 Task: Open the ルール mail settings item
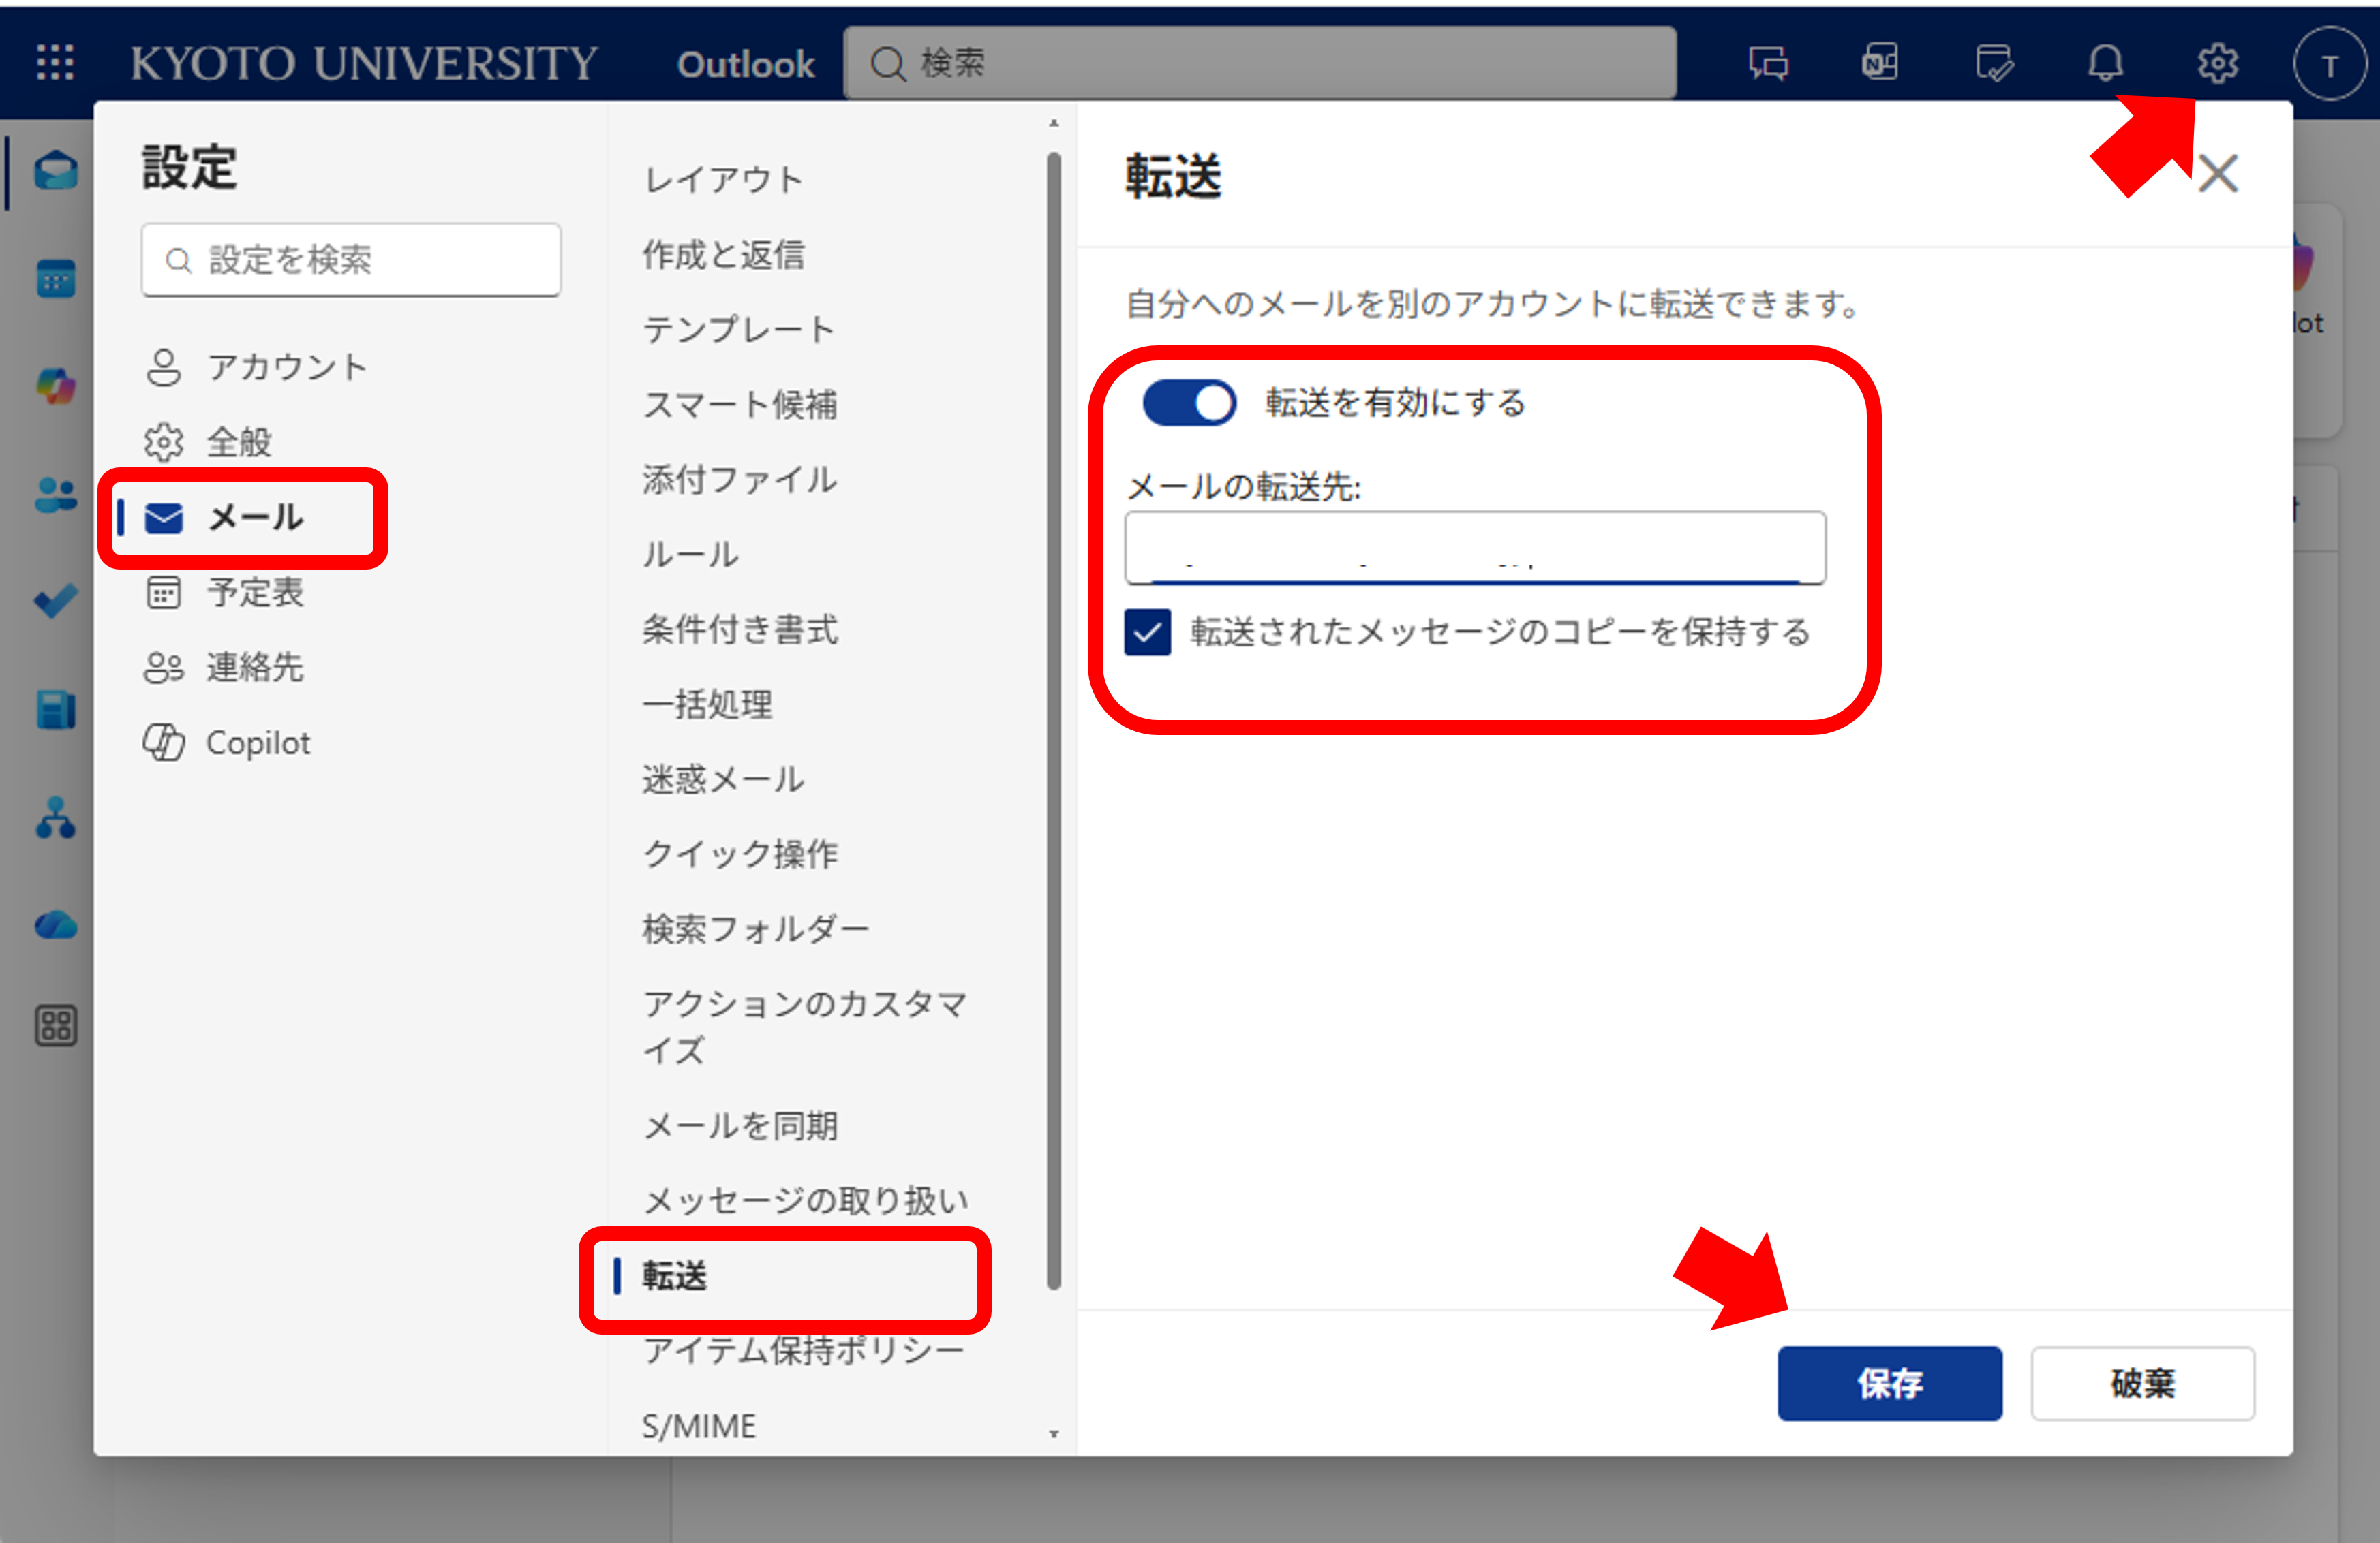[x=690, y=555]
